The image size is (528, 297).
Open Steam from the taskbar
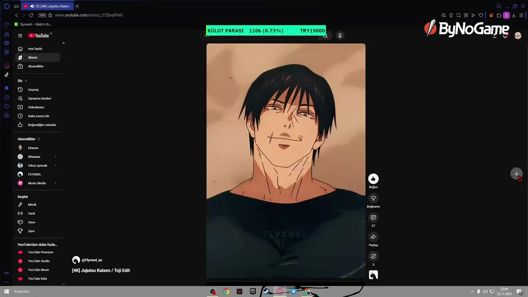point(266,292)
